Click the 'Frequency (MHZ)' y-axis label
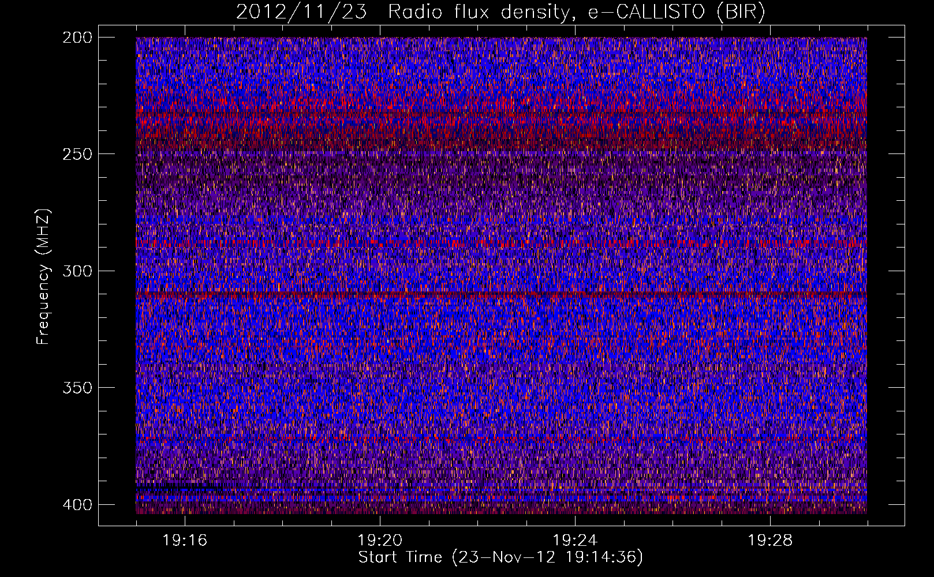 (x=43, y=276)
